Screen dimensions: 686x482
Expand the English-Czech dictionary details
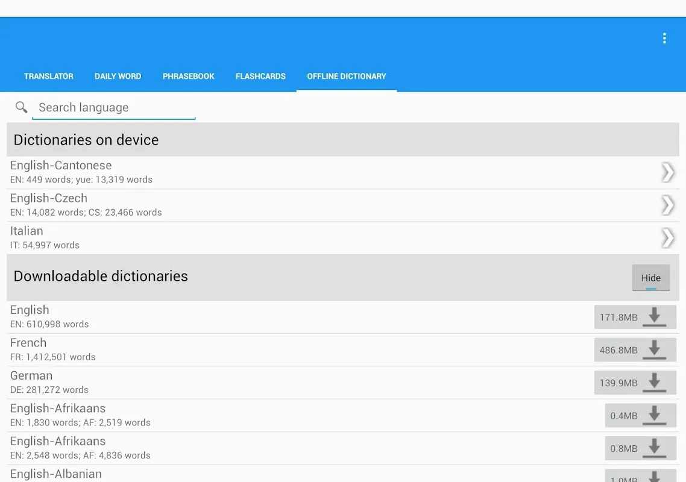point(667,204)
